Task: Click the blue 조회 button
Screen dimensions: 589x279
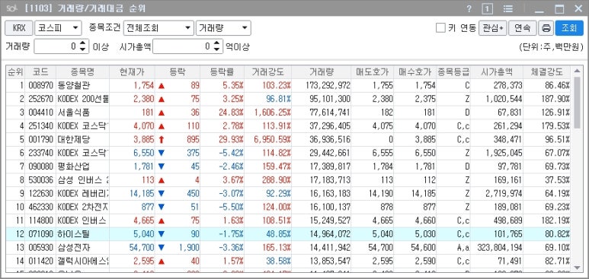Action: click(x=569, y=28)
